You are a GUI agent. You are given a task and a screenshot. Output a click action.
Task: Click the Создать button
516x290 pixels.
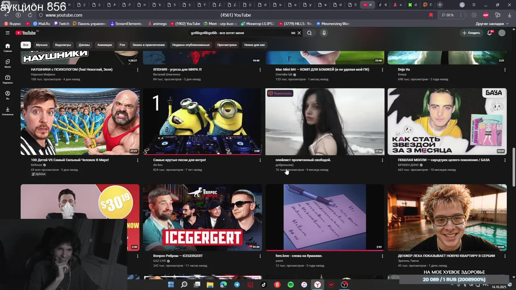[471, 33]
